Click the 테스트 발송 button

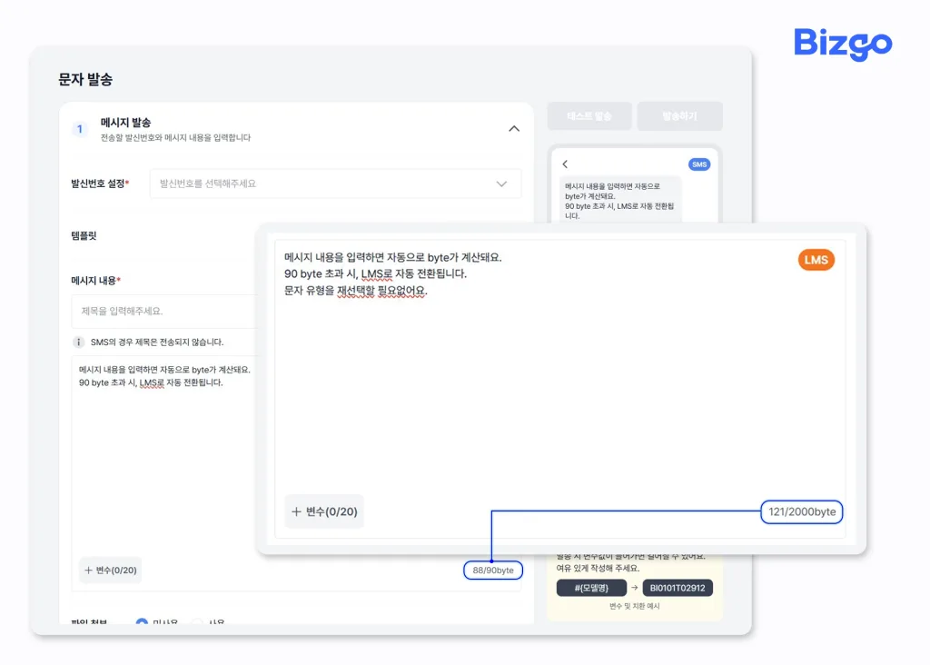click(x=589, y=115)
